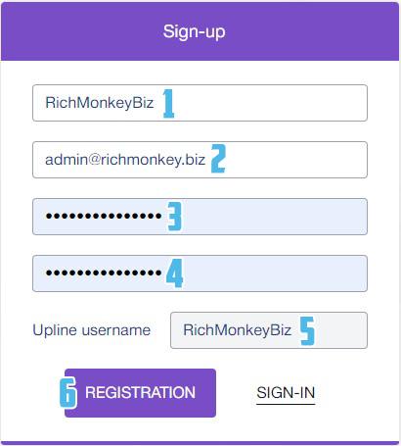Click the Upline username label text
Viewport: 401px width, 446px height.
(x=92, y=330)
